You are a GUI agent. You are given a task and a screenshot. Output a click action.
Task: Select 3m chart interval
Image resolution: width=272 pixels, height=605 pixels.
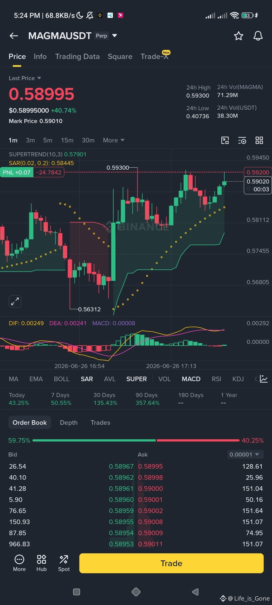click(x=30, y=140)
